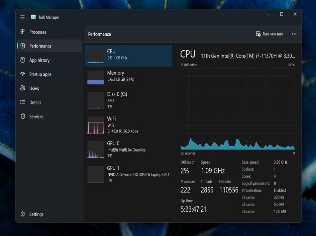Click the Memory '8.6/31.8 GB (27%)' text

(x=121, y=79)
